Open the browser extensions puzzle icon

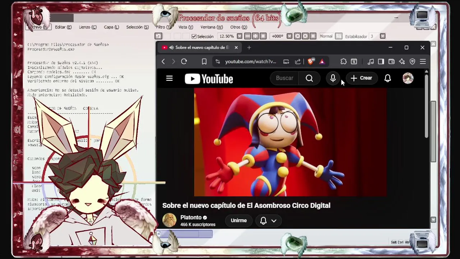(344, 62)
